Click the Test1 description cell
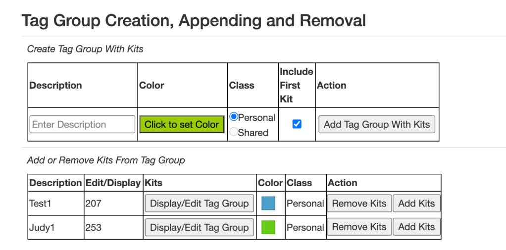506x250 pixels. (x=41, y=203)
